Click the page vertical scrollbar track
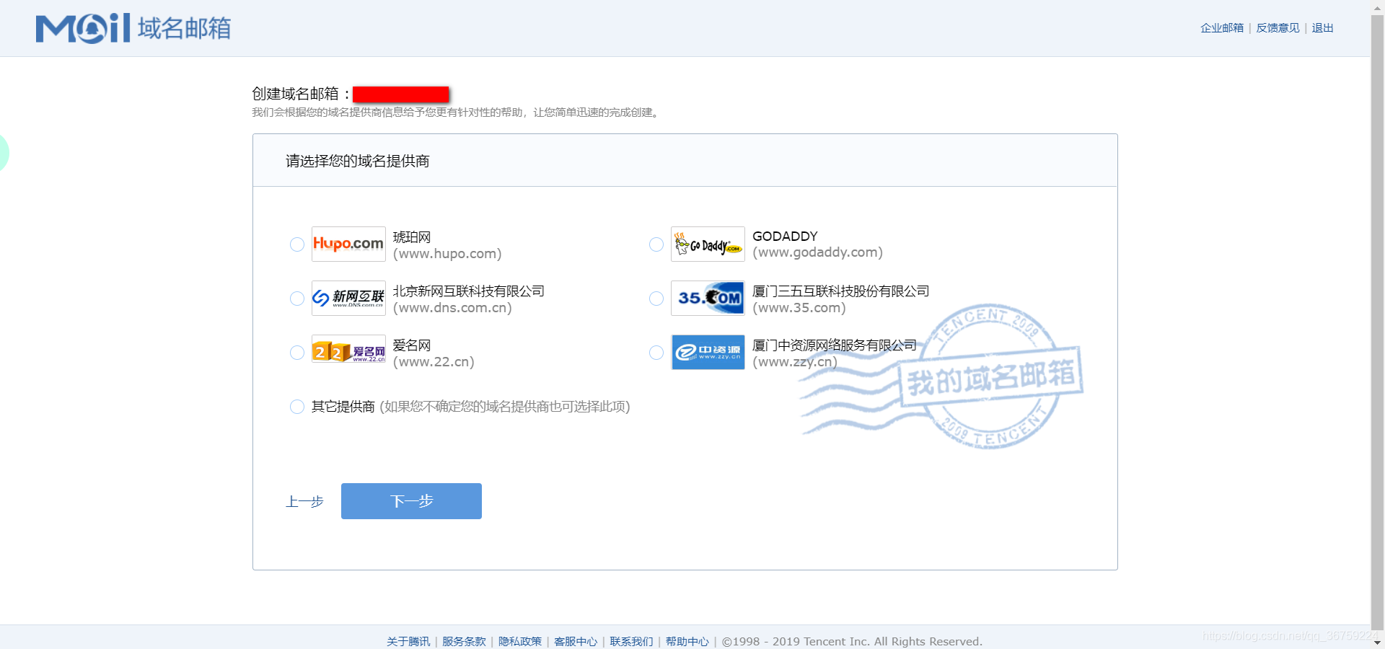The image size is (1385, 649). click(x=1377, y=324)
